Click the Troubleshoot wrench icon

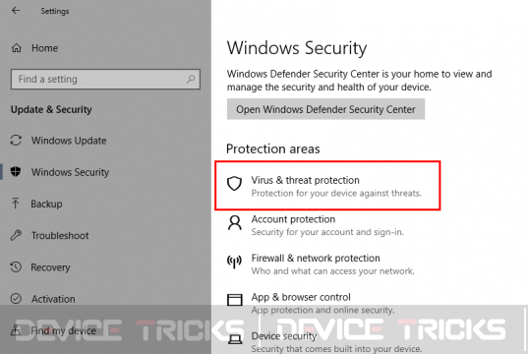[16, 235]
